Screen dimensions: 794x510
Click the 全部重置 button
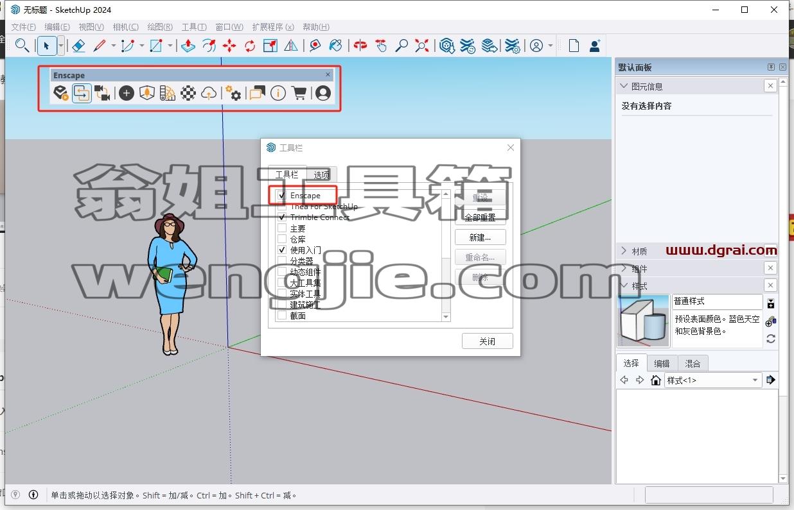coord(480,217)
